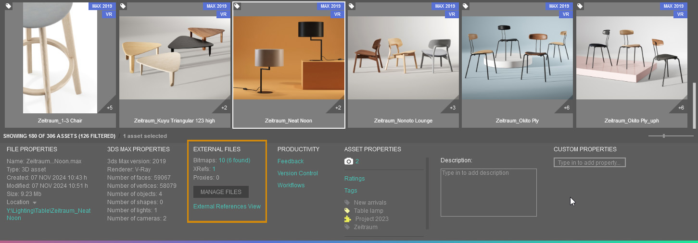The width and height of the screenshot is (698, 243).
Task: Expand +3 previews corner on Nonoto Lounge
Action: (453, 108)
